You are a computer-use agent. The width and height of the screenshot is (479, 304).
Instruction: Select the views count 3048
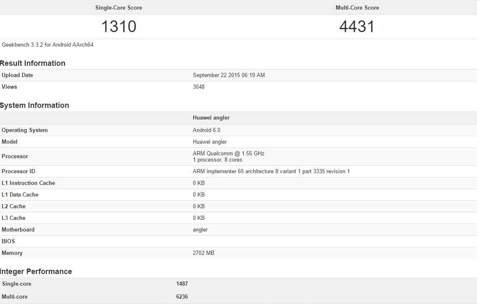tap(199, 87)
